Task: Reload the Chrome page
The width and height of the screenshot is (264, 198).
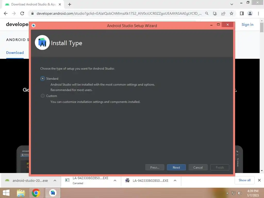Action: pyautogui.click(x=22, y=13)
